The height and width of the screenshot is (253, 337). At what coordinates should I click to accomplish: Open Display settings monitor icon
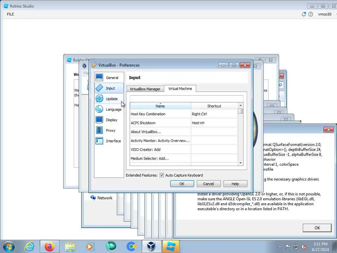[99, 120]
